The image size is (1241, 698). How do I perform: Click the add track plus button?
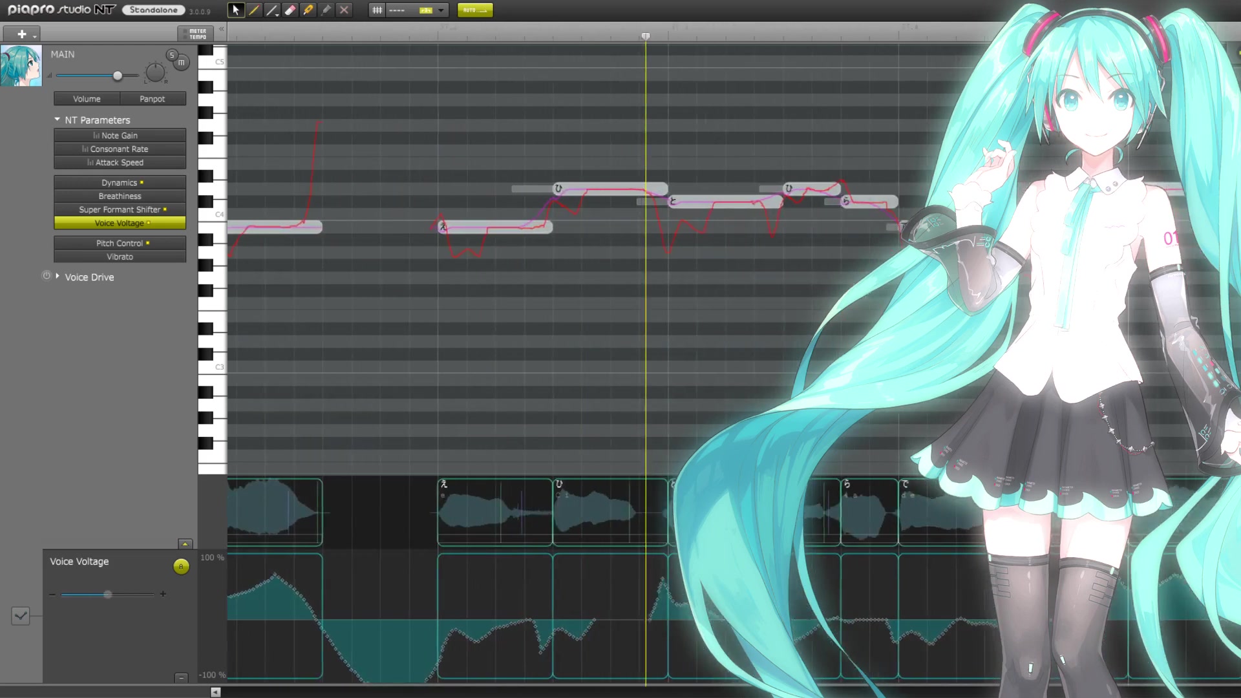[21, 34]
